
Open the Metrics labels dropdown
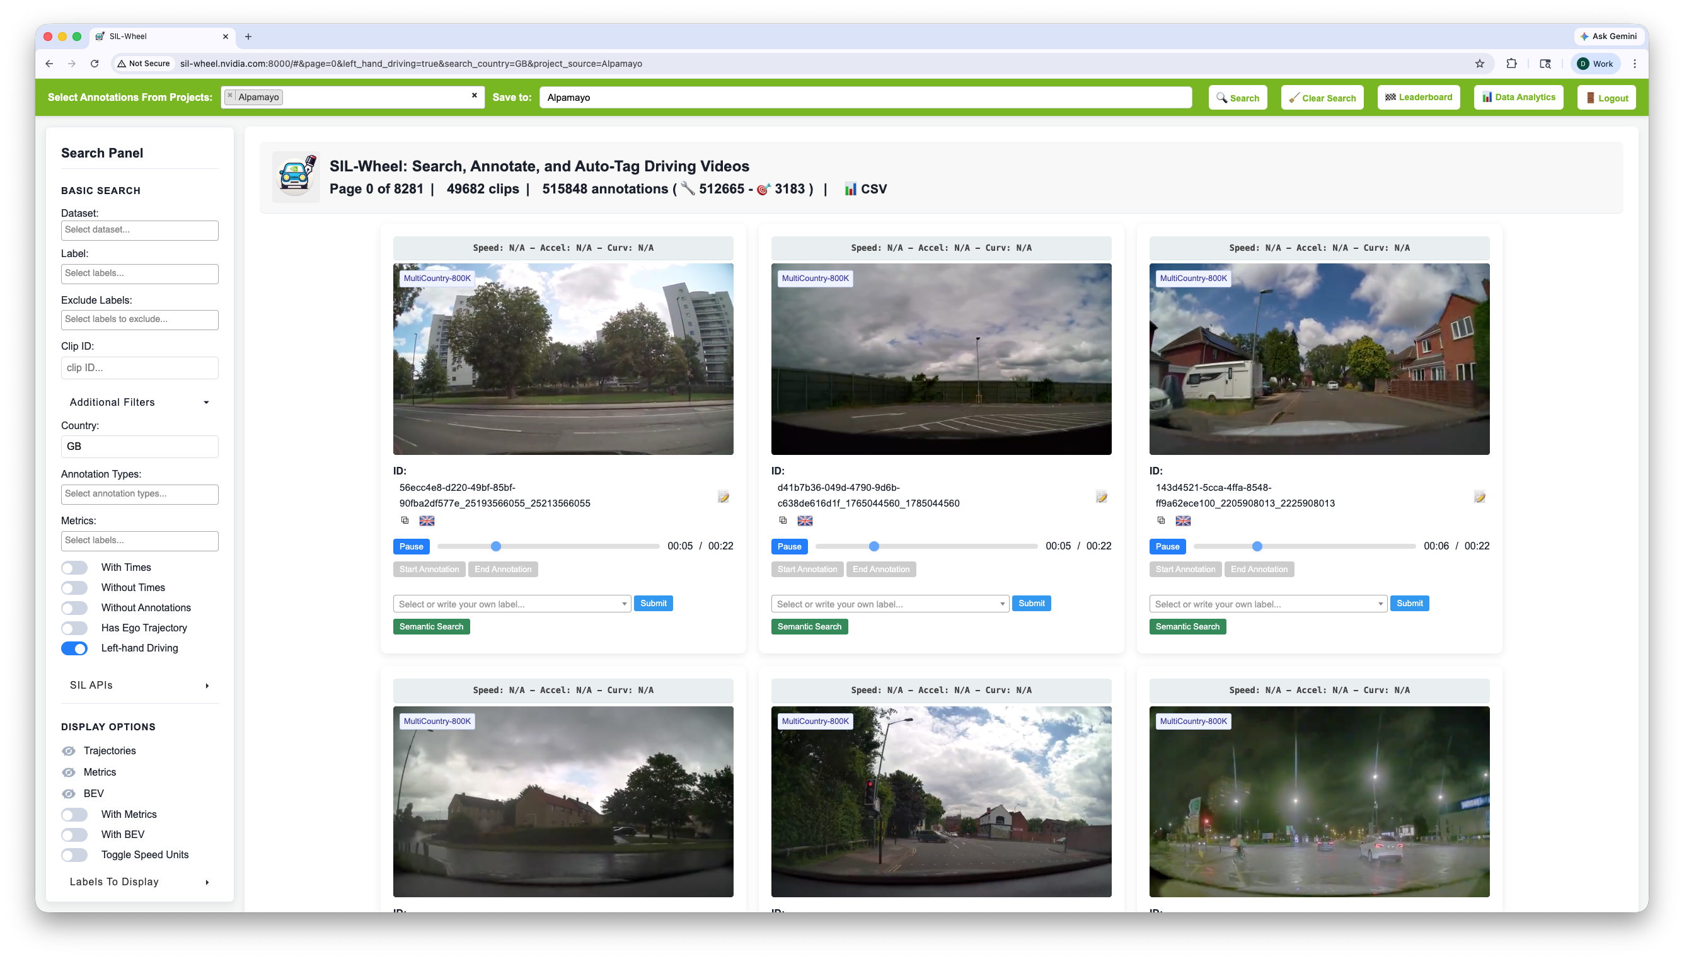tap(140, 541)
